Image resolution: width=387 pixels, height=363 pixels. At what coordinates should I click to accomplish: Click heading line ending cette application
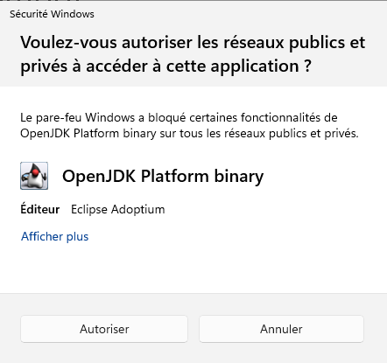165,66
